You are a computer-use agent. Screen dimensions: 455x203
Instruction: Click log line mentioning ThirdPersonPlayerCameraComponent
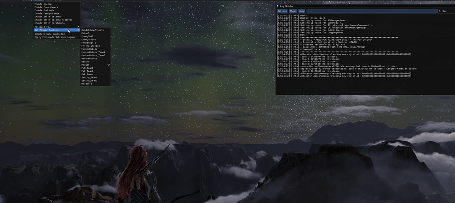pyautogui.click(x=325, y=25)
